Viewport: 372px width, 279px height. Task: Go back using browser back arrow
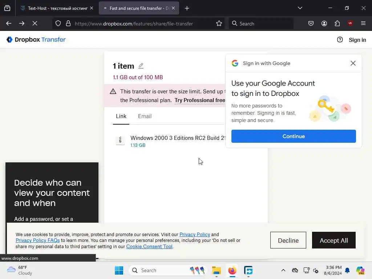click(9, 23)
